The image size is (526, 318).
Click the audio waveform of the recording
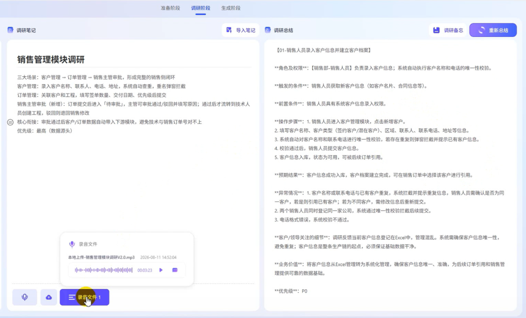click(x=104, y=270)
